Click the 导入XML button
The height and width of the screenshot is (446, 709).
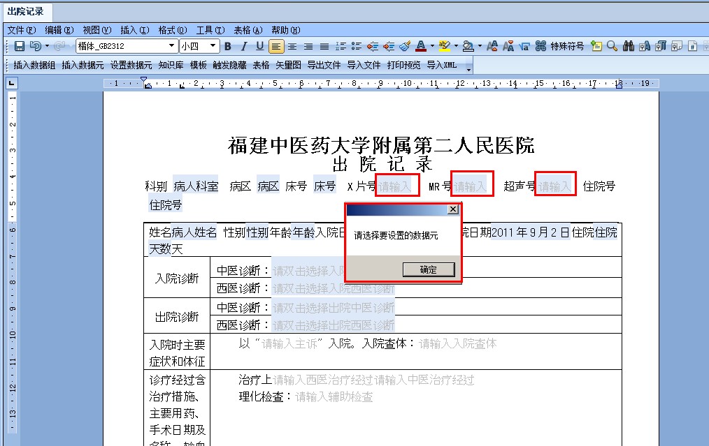point(442,66)
